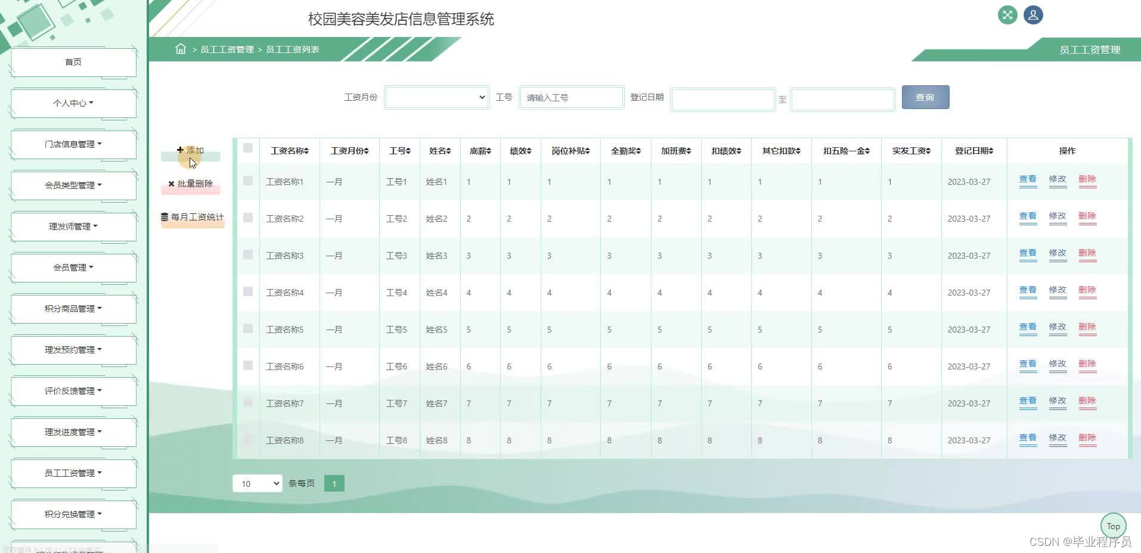Click the fullscreen toggle icon
Image resolution: width=1141 pixels, height=553 pixels.
tap(1007, 15)
